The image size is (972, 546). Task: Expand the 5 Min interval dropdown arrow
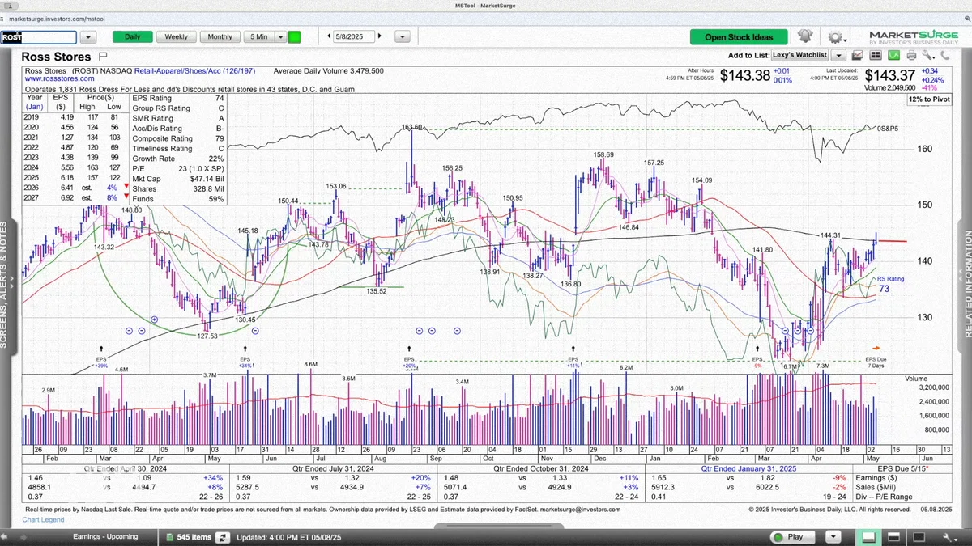coord(280,36)
